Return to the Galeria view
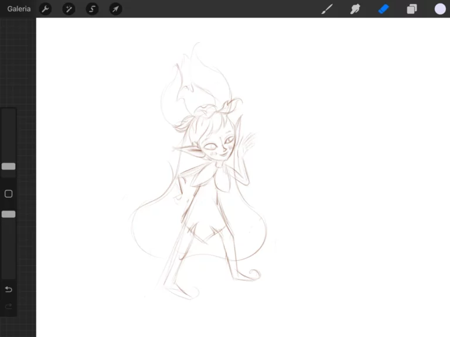Image resolution: width=450 pixels, height=337 pixels. click(x=19, y=9)
